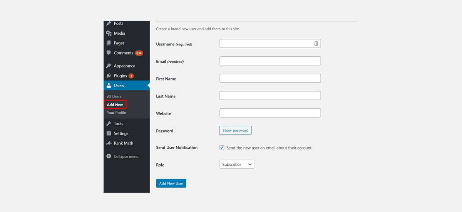
Task: Click into the Last Name field
Action: click(x=270, y=96)
